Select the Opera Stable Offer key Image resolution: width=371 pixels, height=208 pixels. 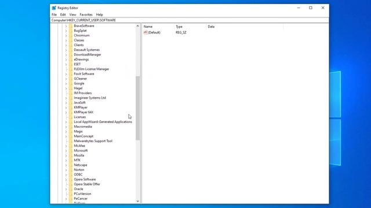[87, 184]
